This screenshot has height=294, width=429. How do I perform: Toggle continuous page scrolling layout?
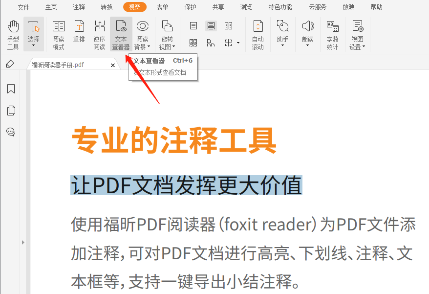point(211,26)
